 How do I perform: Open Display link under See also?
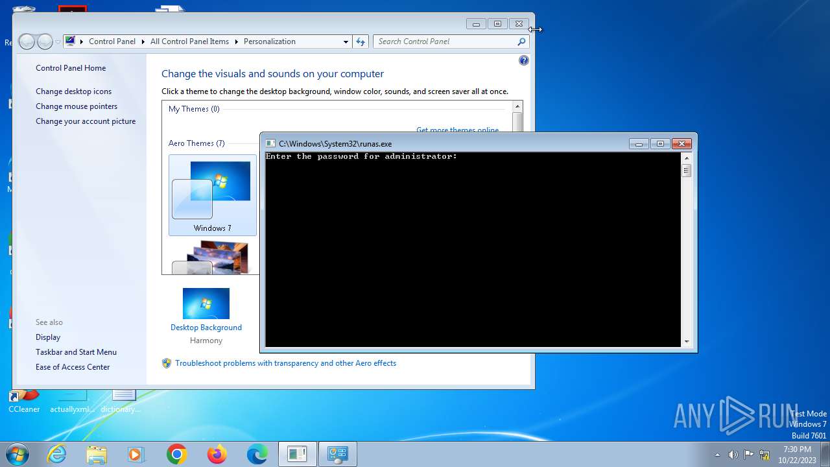[48, 337]
